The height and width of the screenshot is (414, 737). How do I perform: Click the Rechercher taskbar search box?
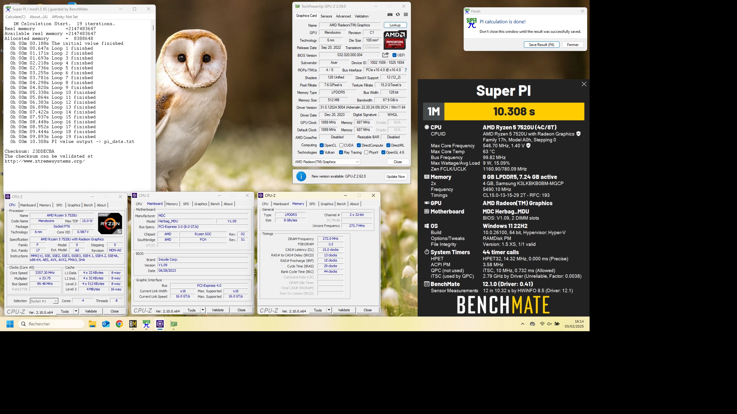[51, 324]
